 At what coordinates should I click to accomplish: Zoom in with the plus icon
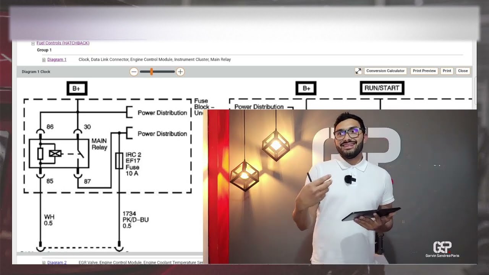click(180, 71)
